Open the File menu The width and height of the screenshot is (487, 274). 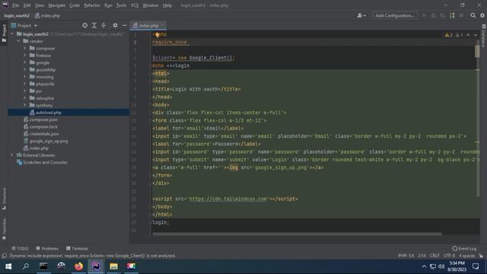[x=15, y=5]
